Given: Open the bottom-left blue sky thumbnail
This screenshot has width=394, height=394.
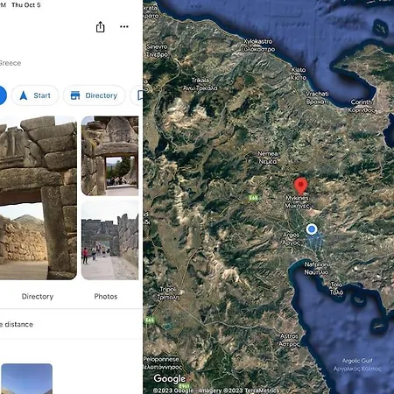Looking at the screenshot, I should [x=26, y=378].
